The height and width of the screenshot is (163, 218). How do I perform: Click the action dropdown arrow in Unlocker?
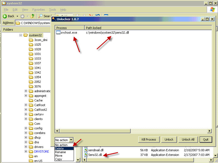pyautogui.click(x=71, y=140)
